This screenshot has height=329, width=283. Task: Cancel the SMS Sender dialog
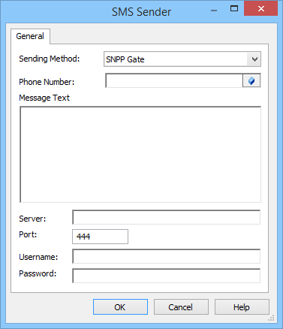(x=181, y=306)
